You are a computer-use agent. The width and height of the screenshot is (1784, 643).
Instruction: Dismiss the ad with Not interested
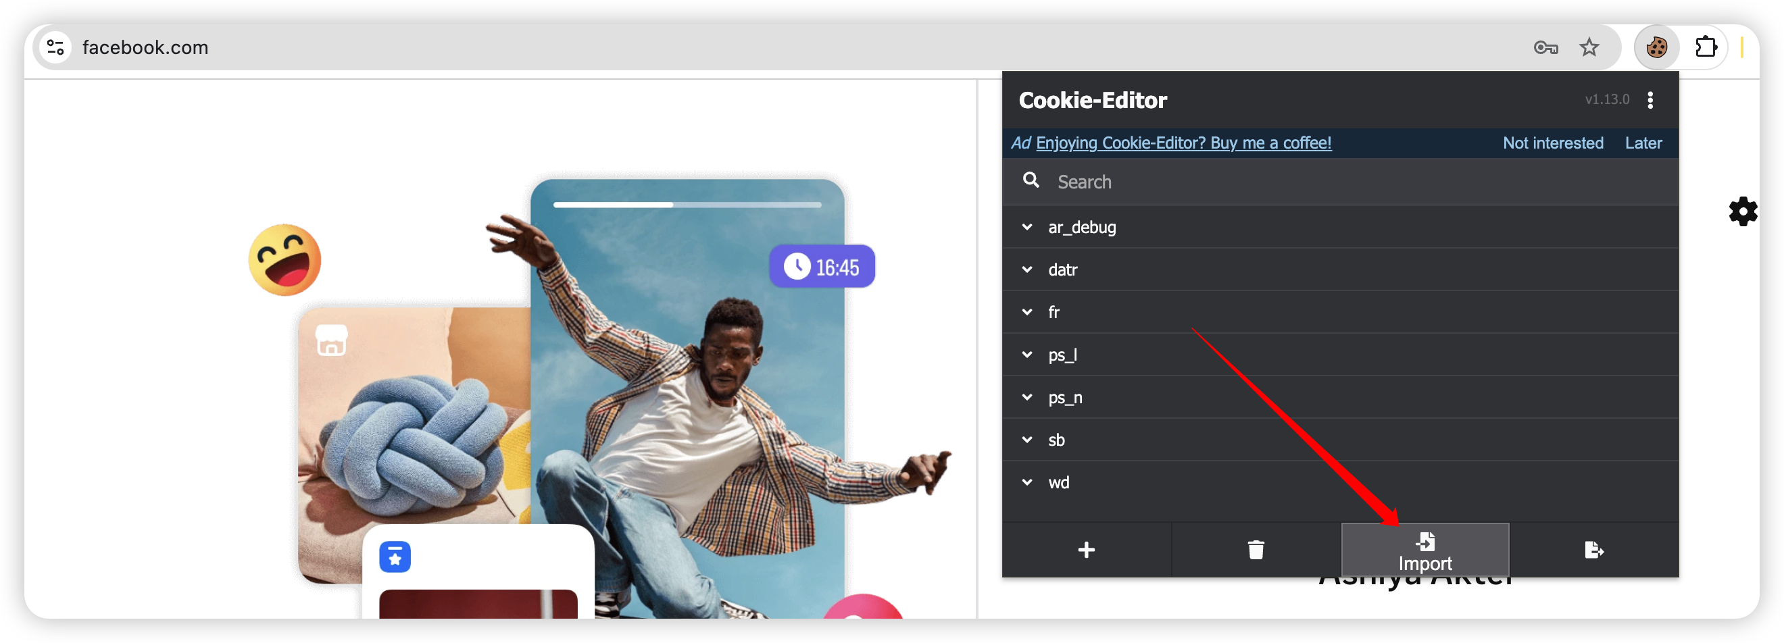pos(1553,143)
